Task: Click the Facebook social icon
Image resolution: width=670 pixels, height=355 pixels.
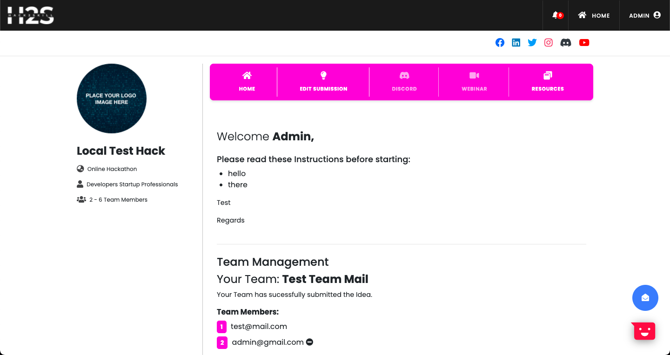Action: [500, 43]
